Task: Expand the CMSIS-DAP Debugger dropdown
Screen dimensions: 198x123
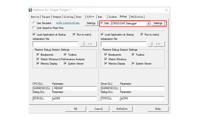Action: tap(148, 23)
